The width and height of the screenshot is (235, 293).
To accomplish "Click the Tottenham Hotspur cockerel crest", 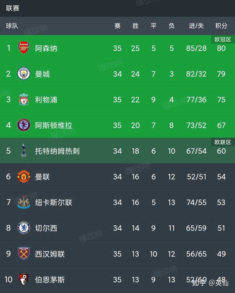I will tap(24, 151).
